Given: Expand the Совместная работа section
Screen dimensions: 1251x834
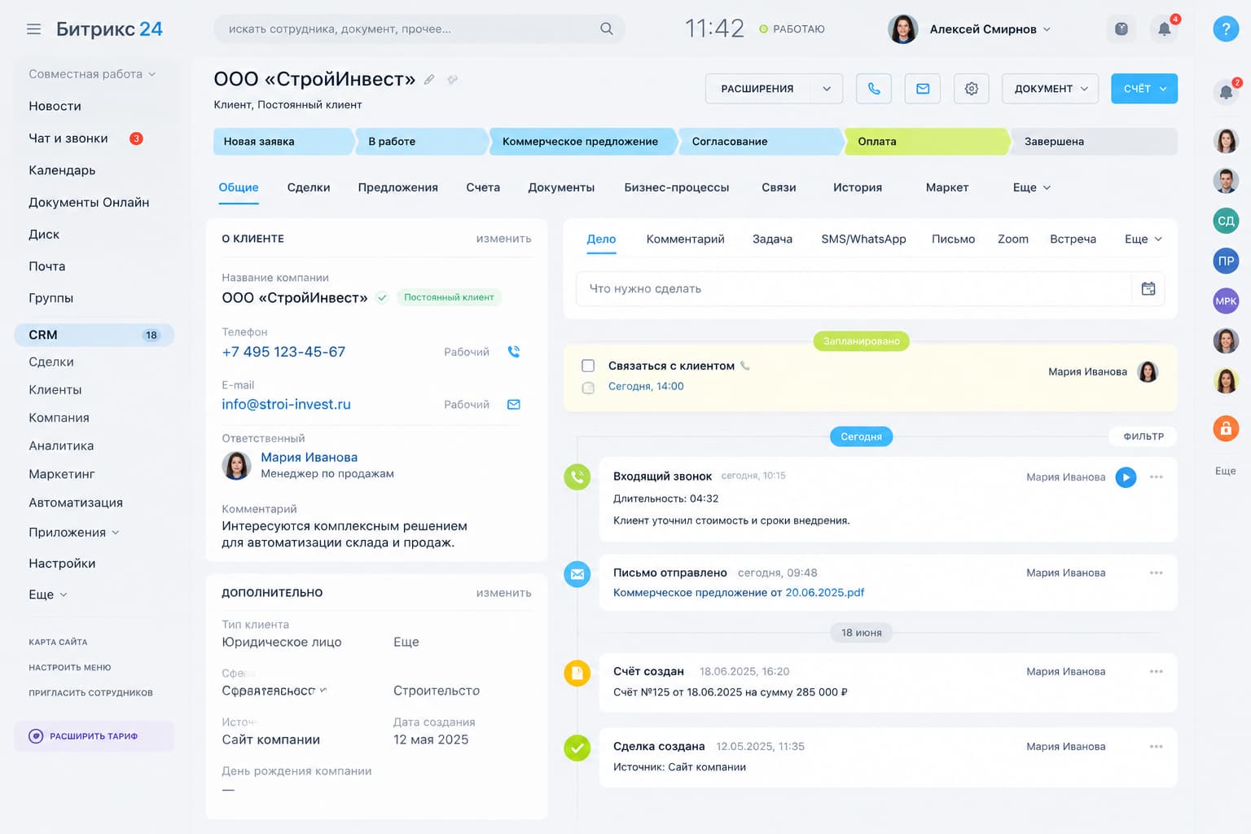Looking at the screenshot, I should point(92,74).
